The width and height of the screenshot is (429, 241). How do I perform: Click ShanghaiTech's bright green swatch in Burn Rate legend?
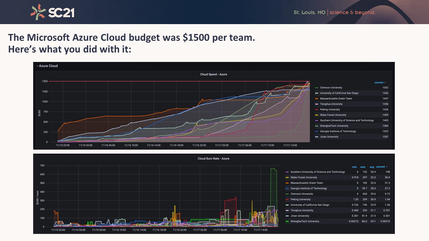(x=287, y=221)
